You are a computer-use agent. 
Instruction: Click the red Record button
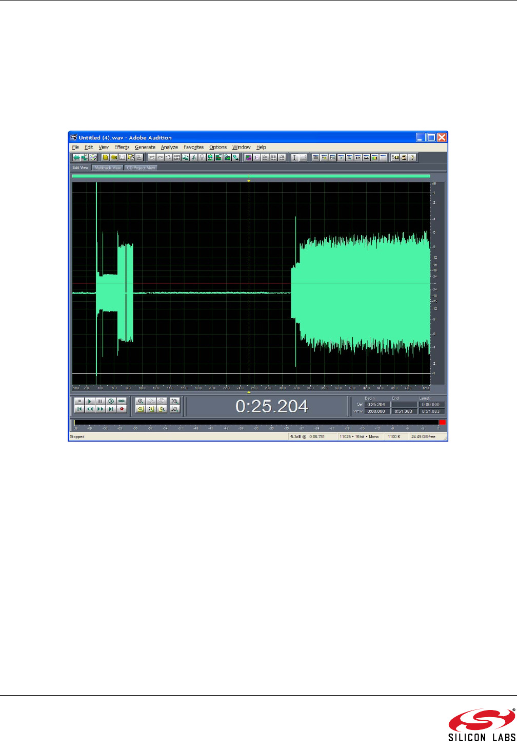point(122,409)
